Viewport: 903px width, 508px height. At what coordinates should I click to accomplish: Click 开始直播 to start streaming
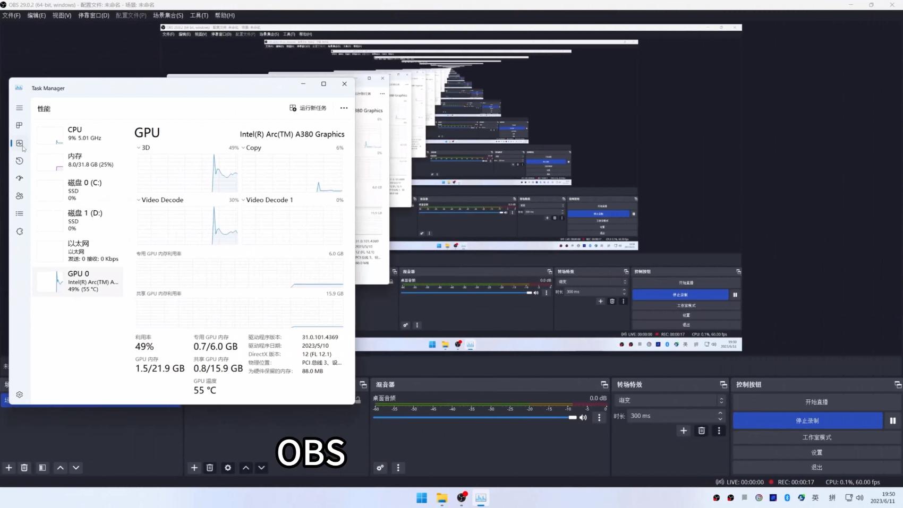pos(817,402)
